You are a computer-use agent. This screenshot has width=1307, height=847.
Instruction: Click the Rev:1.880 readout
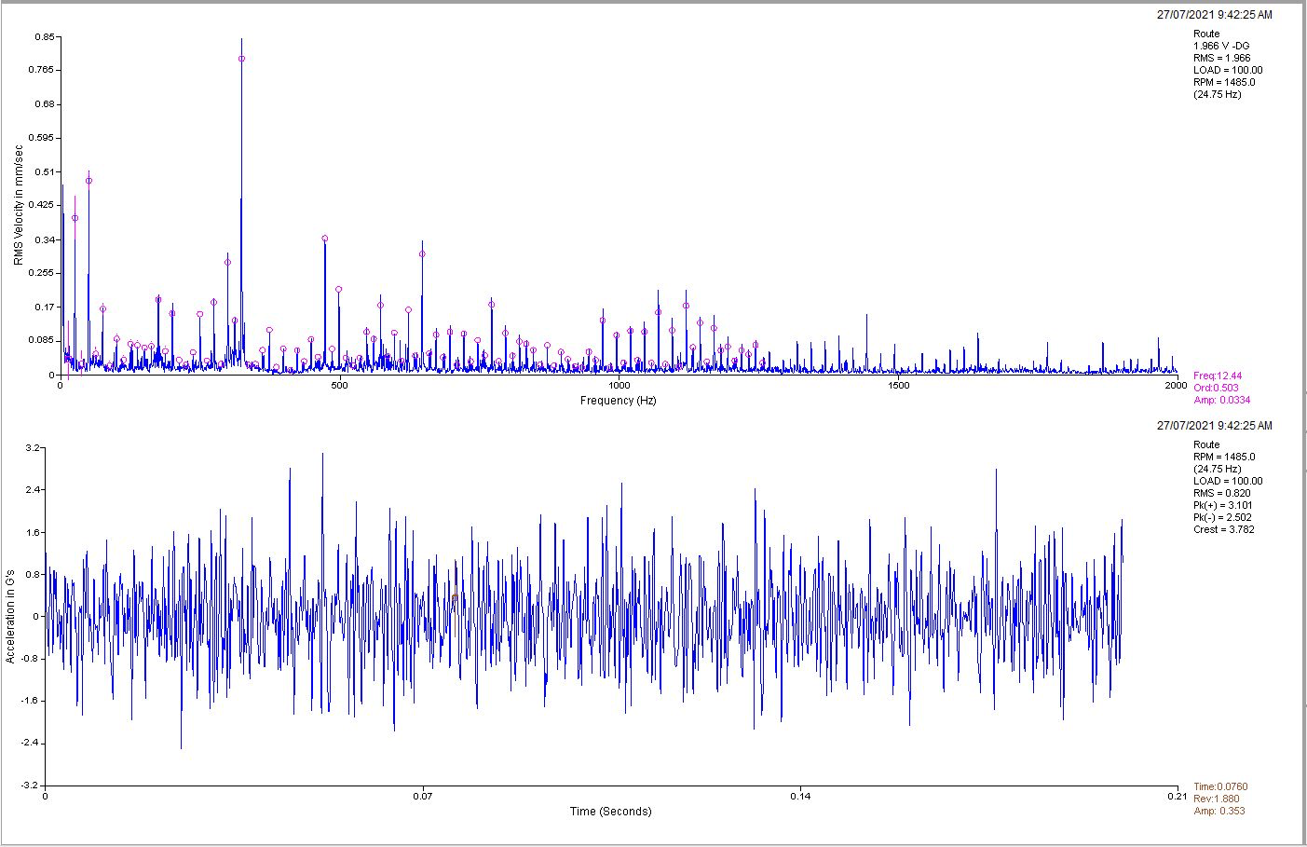[x=1217, y=799]
